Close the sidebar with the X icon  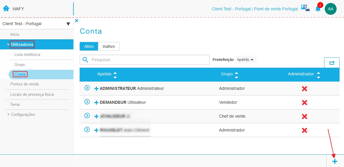tap(77, 21)
